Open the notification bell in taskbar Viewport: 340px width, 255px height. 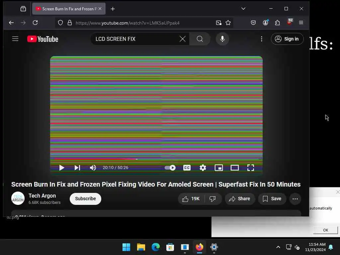331,247
